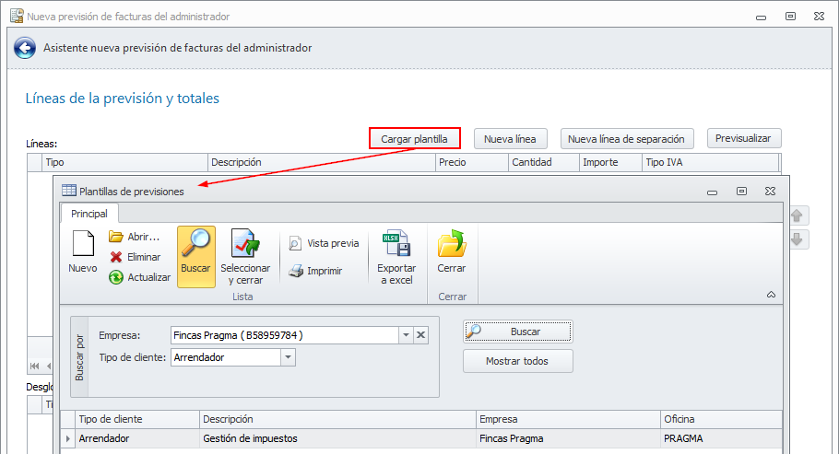Refresh list with Actualizar
Viewport: 839px width, 454px height.
139,277
